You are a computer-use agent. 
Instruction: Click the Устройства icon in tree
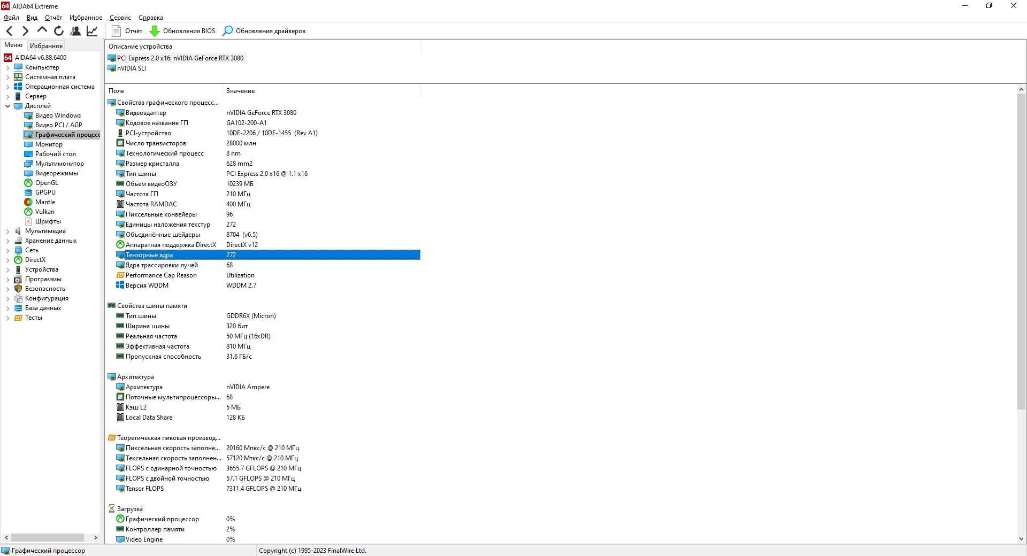[18, 269]
